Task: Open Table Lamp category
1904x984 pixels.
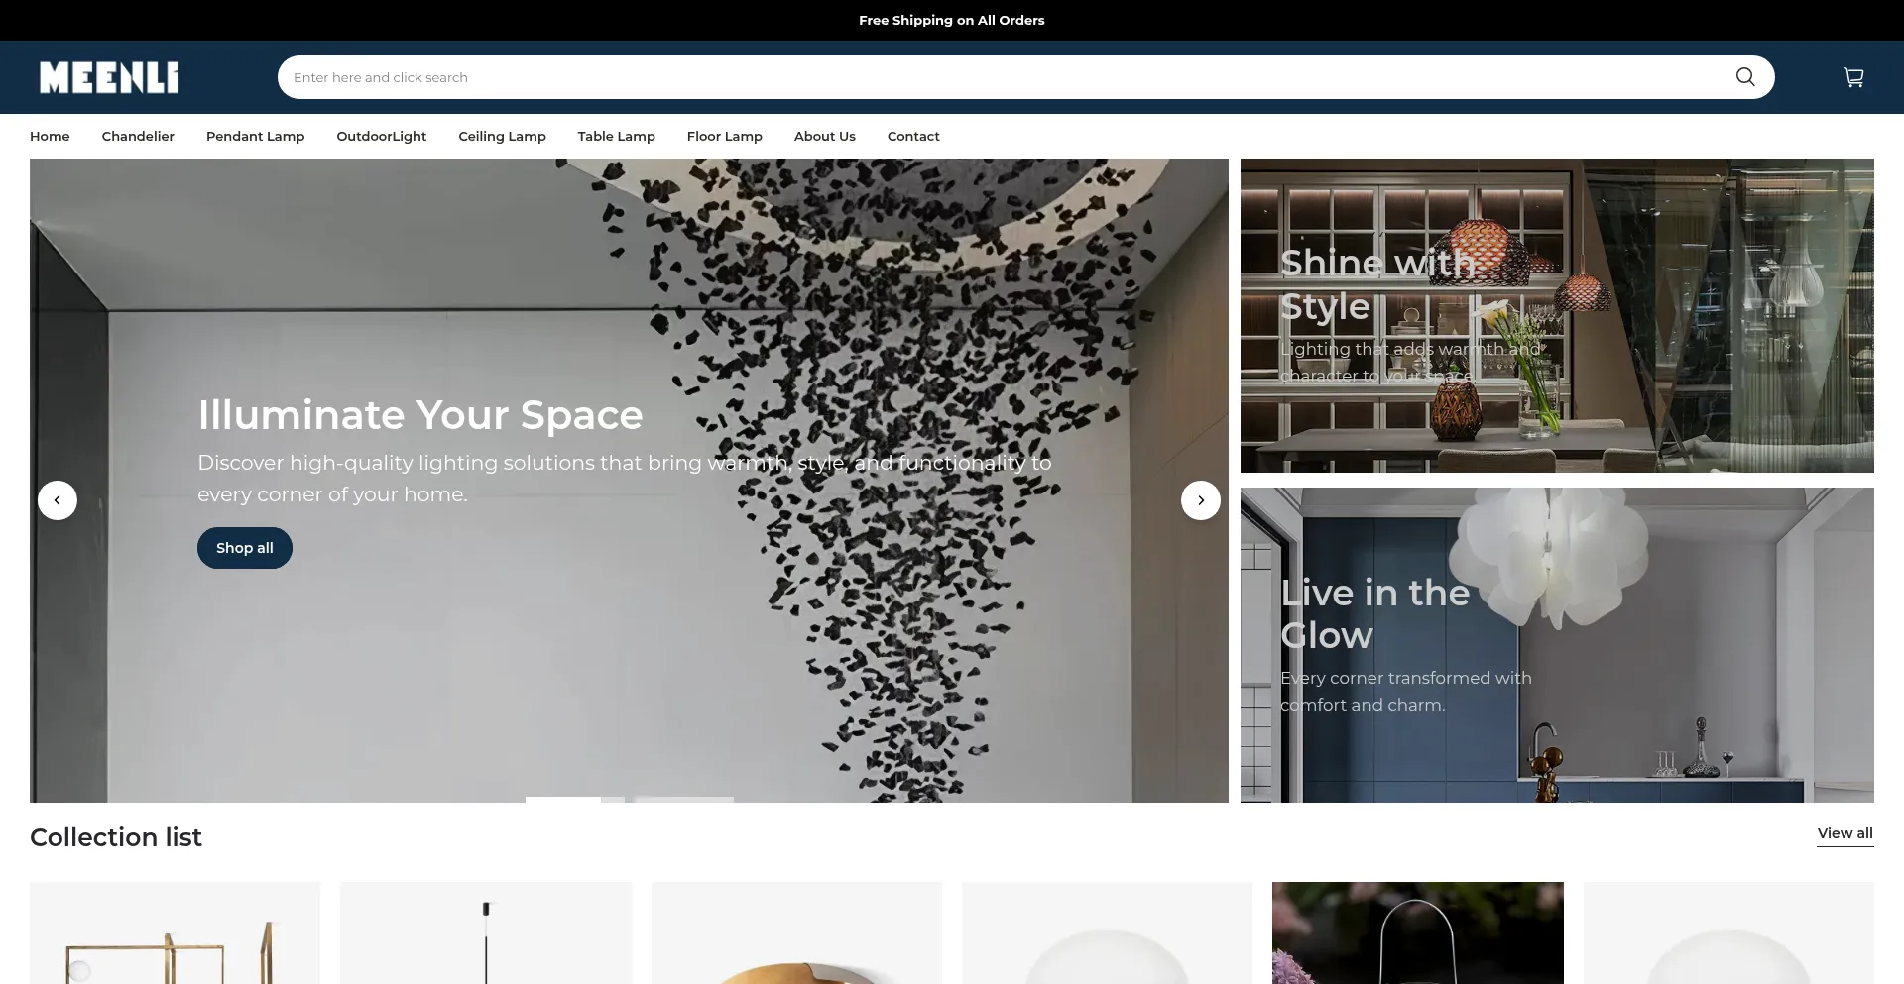Action: [x=616, y=137]
